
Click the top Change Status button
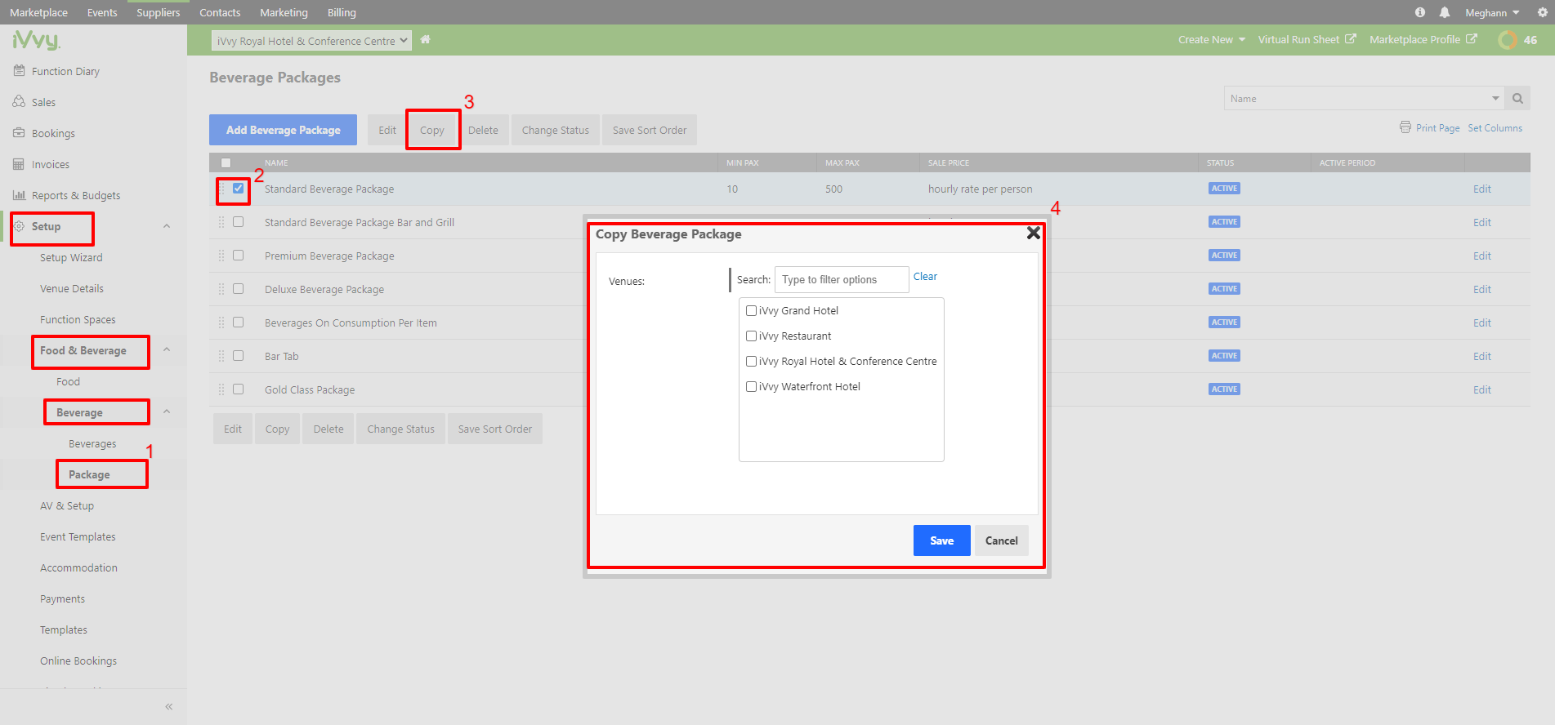tap(556, 130)
